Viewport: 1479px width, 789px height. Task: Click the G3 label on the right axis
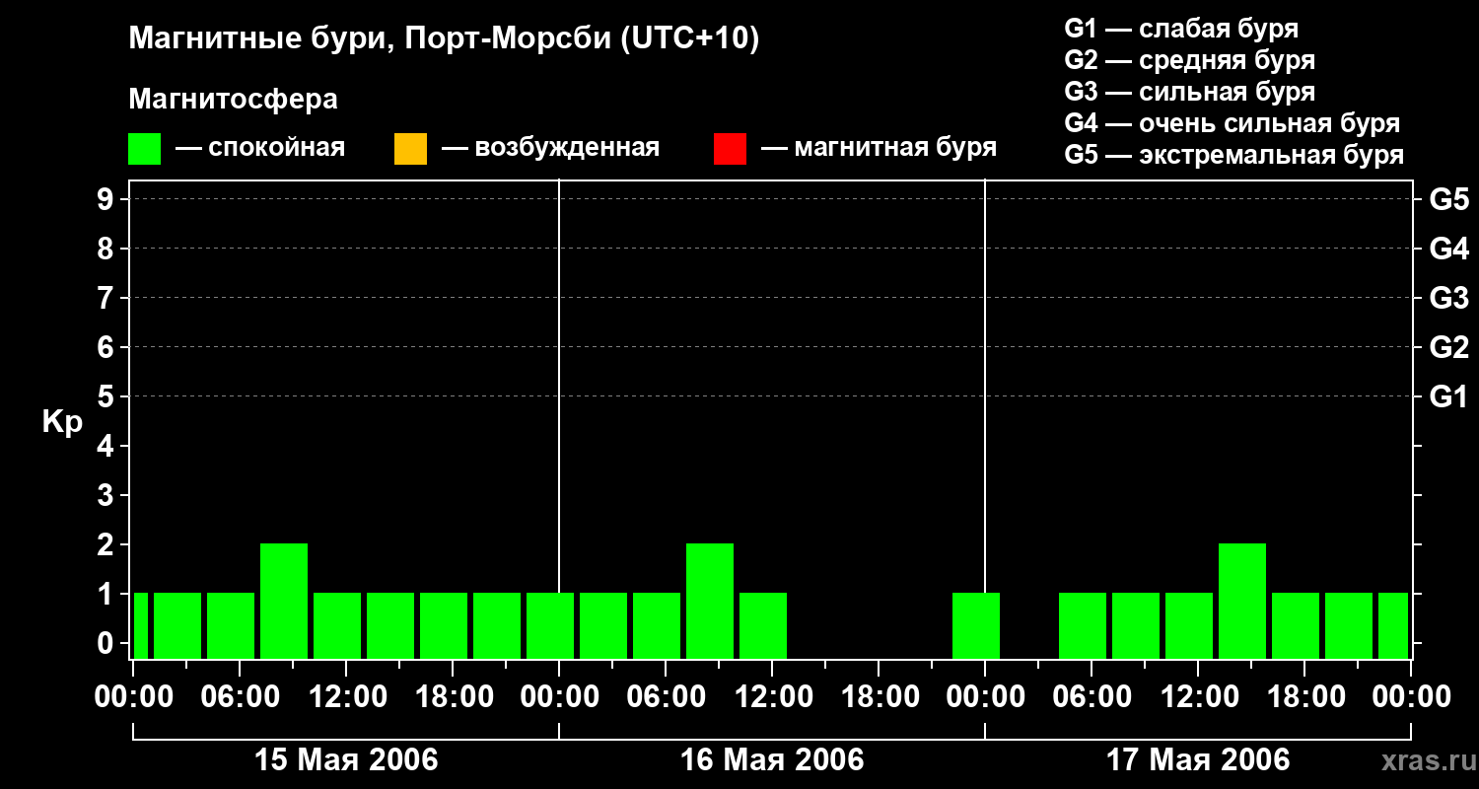click(1449, 298)
